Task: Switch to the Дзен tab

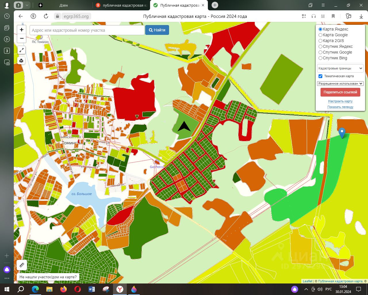Action: coord(63,5)
